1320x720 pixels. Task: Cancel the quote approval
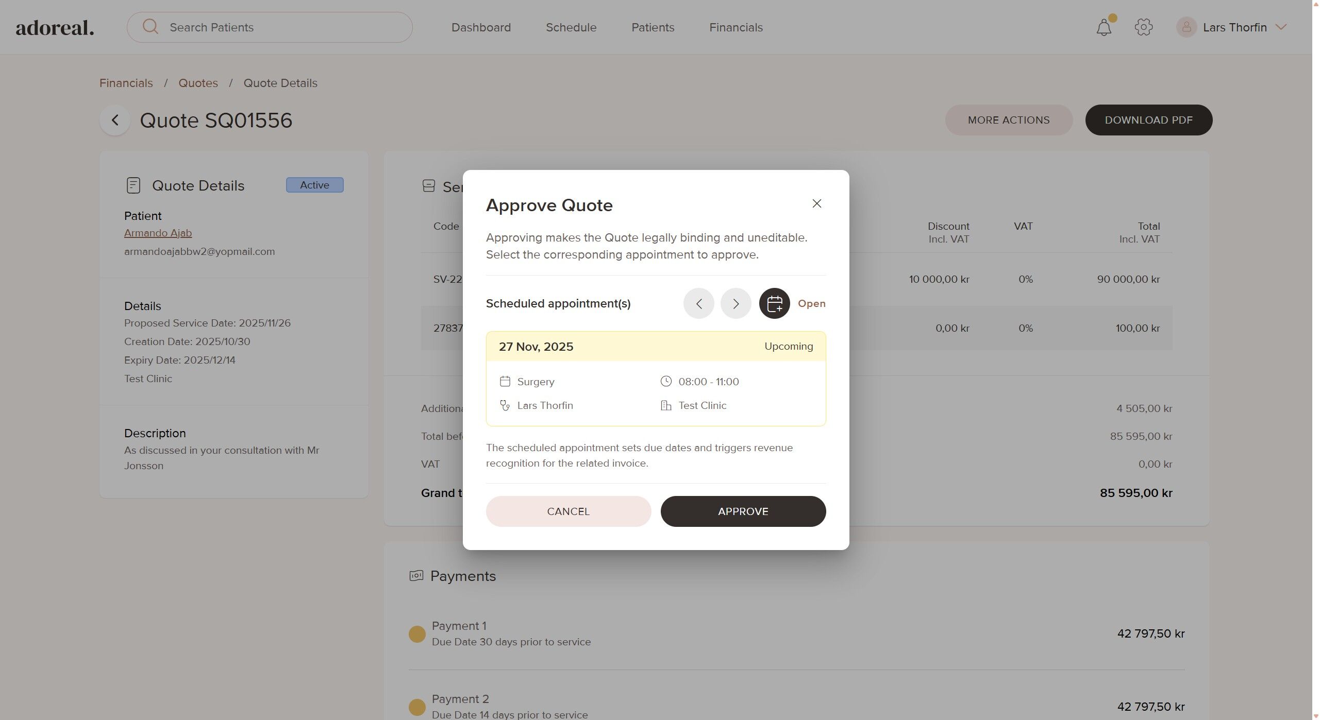568,511
